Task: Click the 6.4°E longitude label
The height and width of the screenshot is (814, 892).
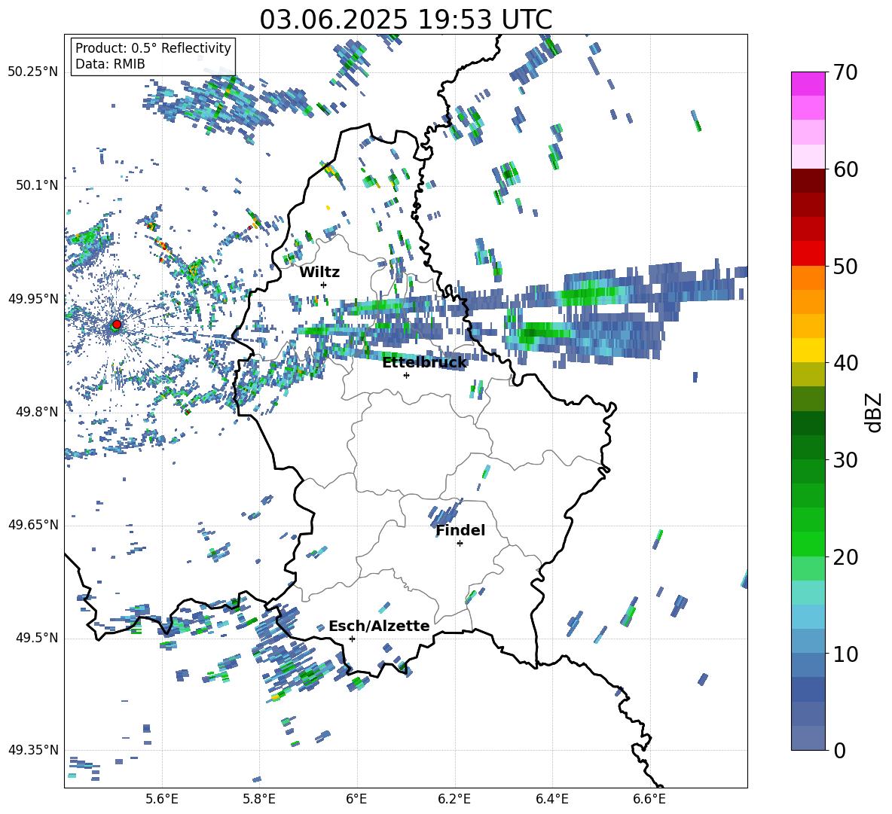Action: tap(551, 799)
